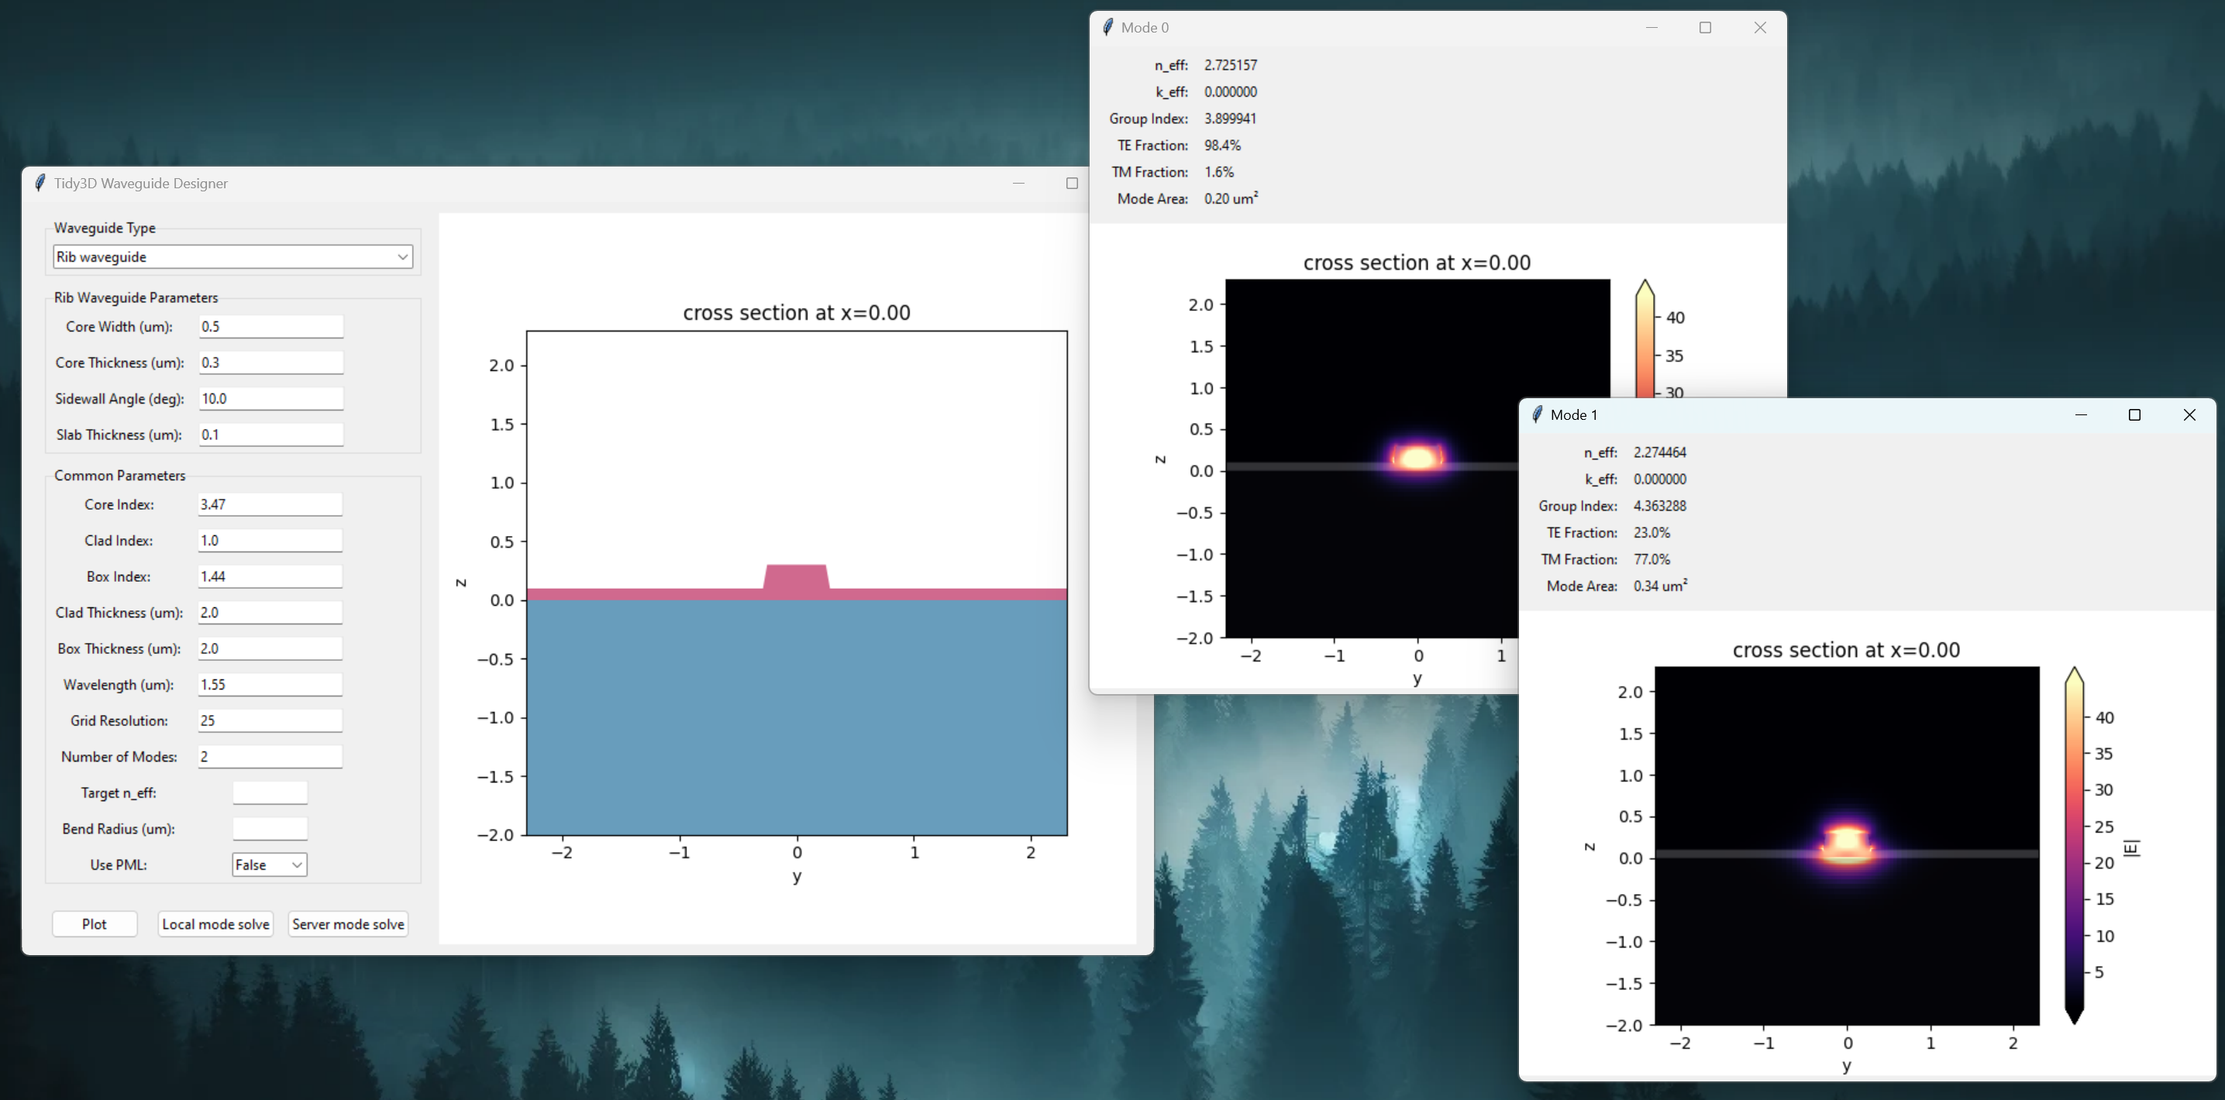
Task: Expand the Use PML dropdown
Action: pos(269,865)
